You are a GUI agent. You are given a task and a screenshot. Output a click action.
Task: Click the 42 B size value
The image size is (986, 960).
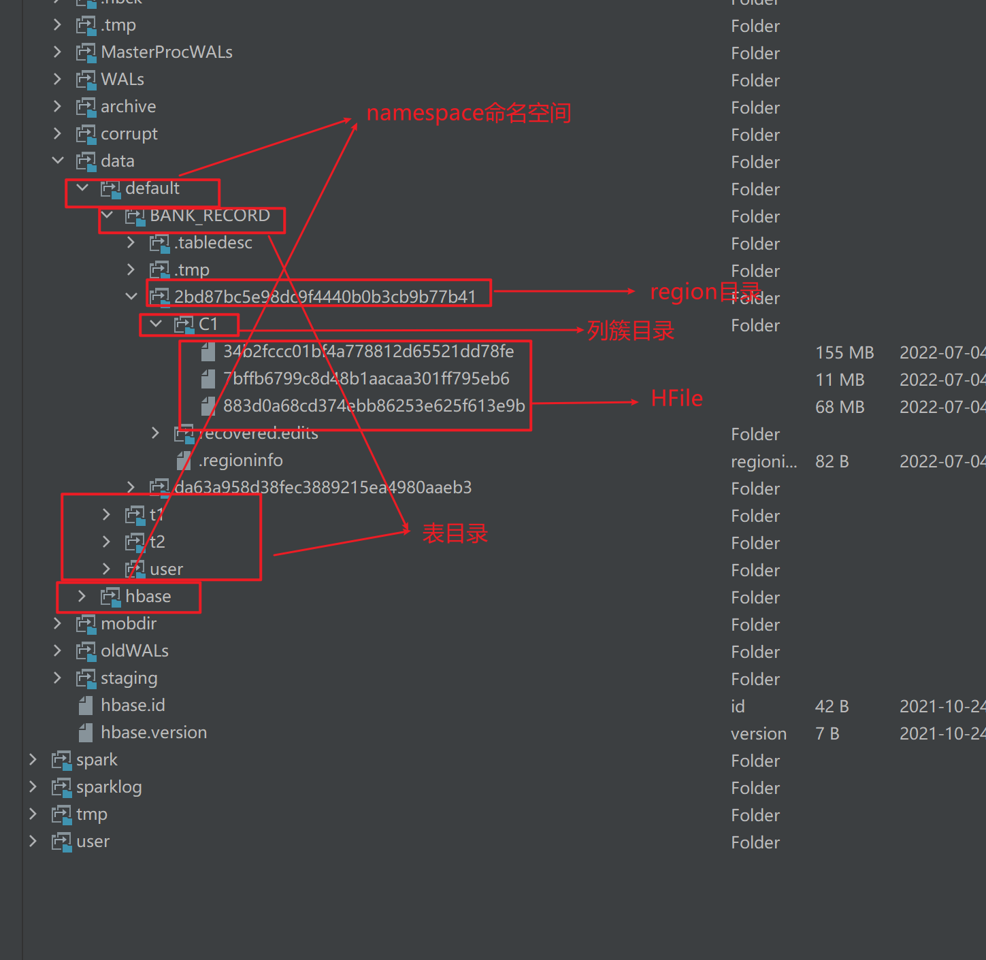click(x=832, y=706)
